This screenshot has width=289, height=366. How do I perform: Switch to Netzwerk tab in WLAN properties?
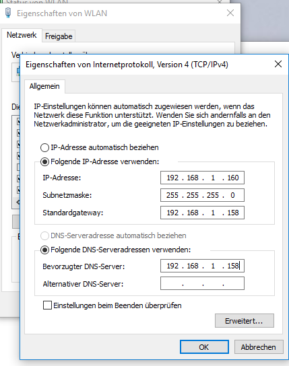(22, 35)
